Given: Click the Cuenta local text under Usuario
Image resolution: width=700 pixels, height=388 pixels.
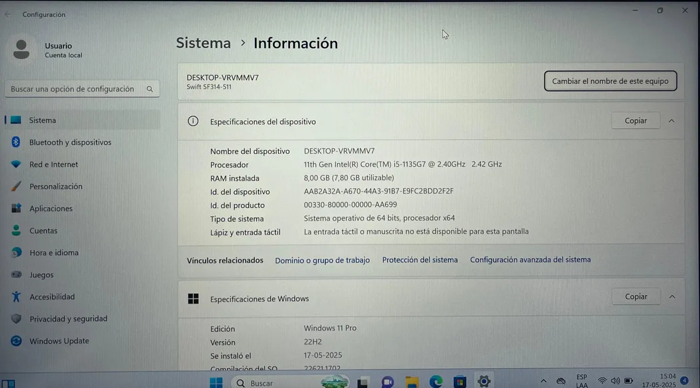Looking at the screenshot, I should click(x=64, y=55).
